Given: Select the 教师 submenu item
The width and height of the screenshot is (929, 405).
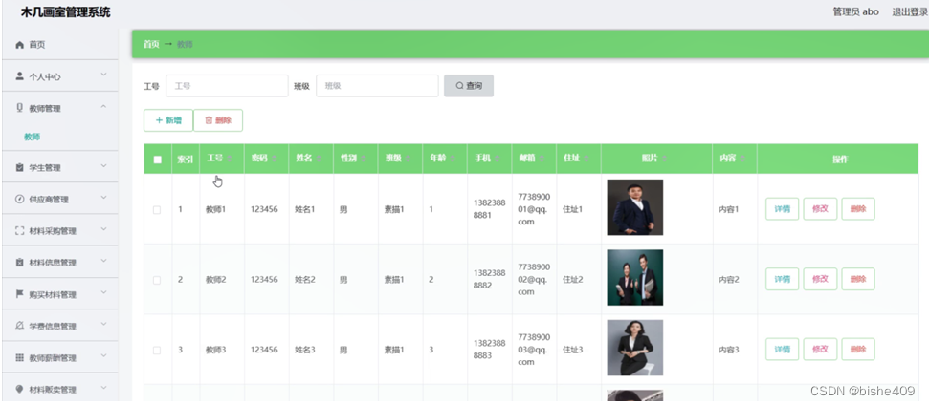Looking at the screenshot, I should click(x=32, y=137).
